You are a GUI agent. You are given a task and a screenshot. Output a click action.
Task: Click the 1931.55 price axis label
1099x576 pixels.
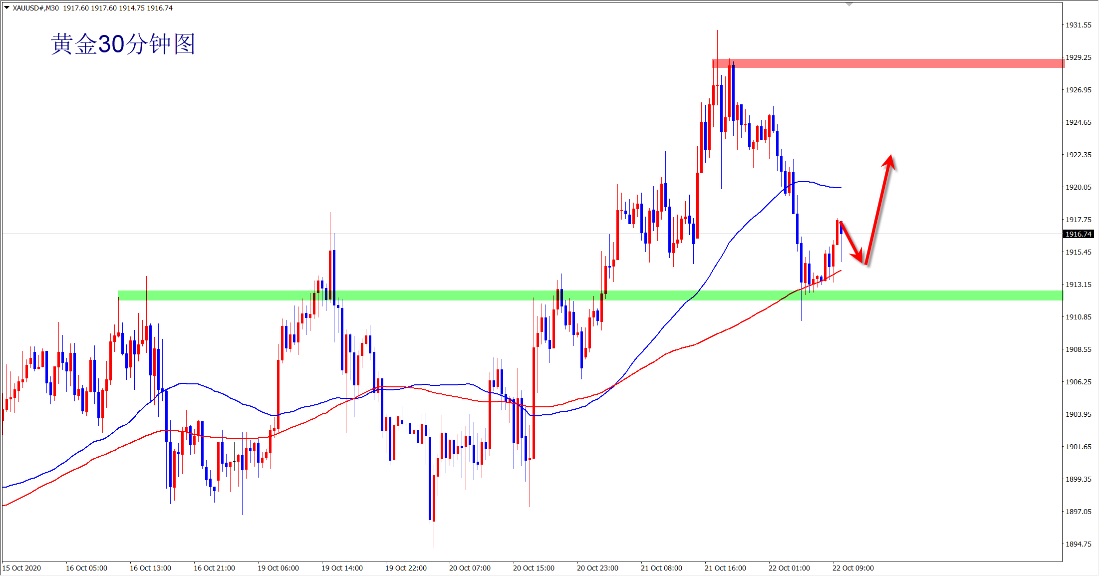1078,25
